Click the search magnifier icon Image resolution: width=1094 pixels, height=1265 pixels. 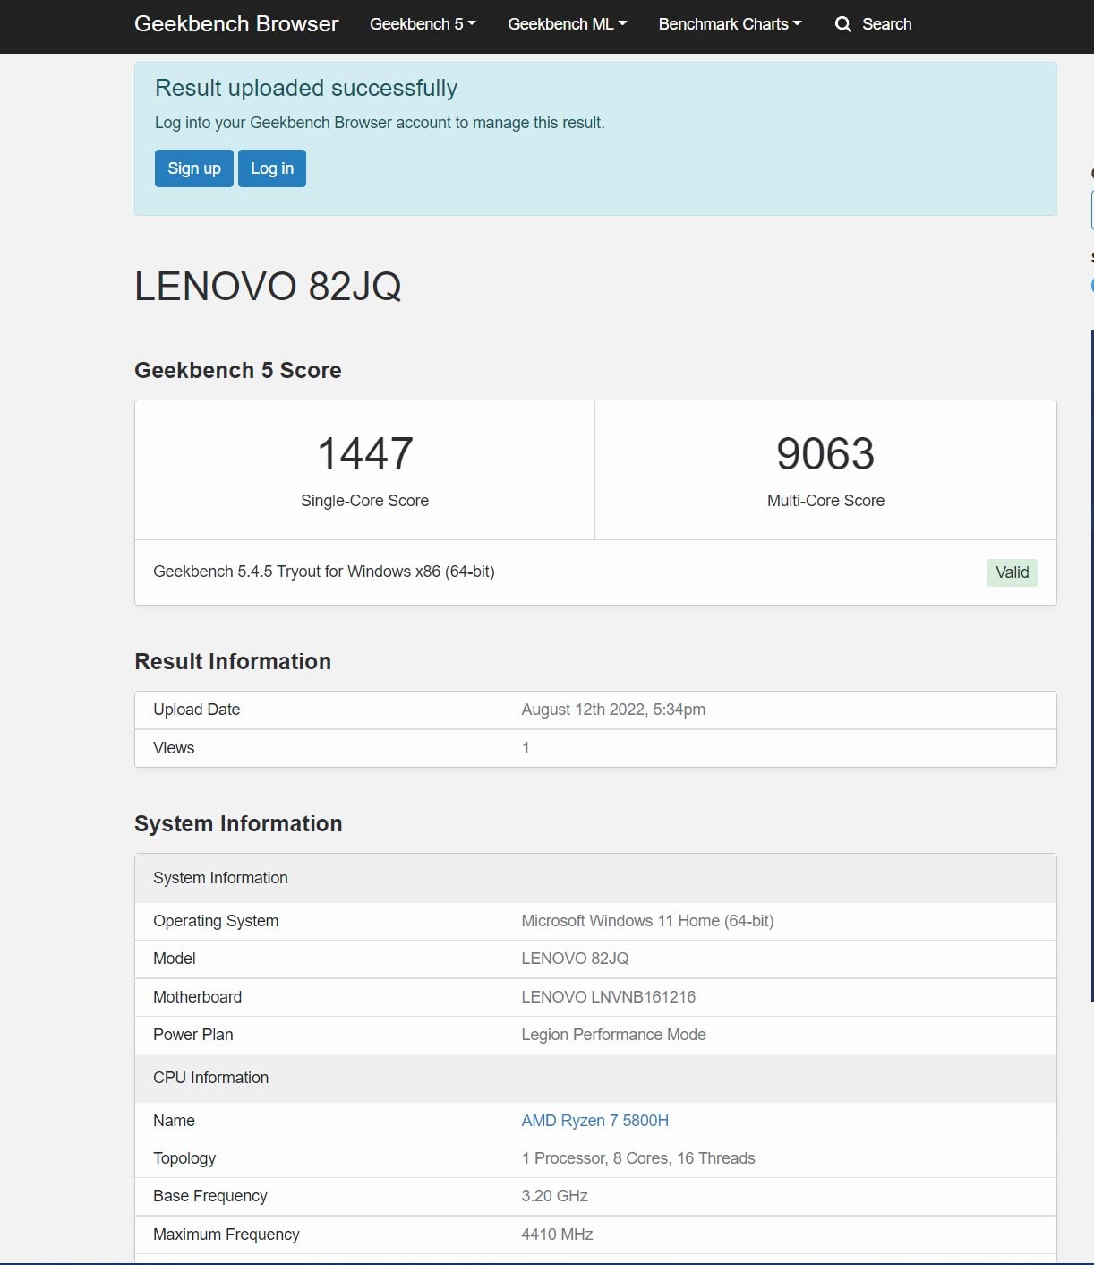point(842,24)
